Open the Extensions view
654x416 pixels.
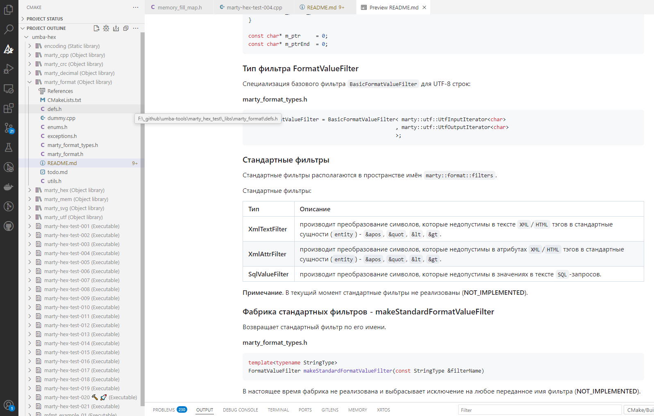9,108
